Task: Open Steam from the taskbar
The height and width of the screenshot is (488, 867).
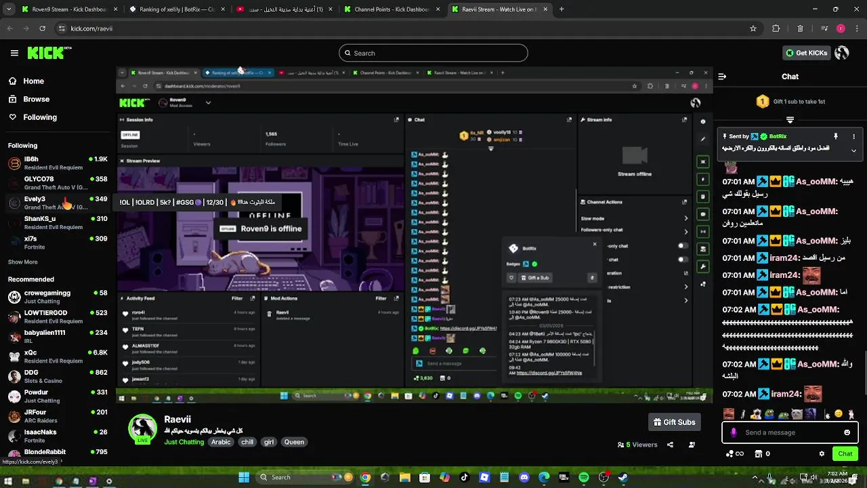Action: [x=623, y=477]
